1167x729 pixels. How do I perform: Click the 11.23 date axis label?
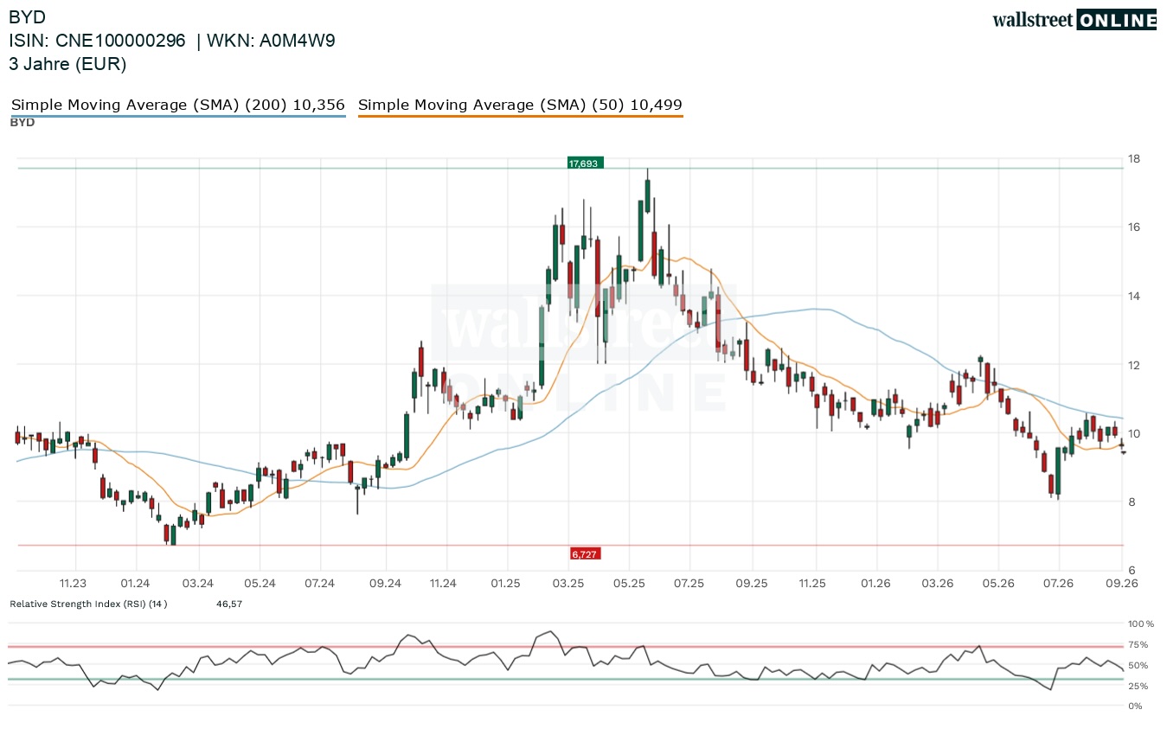pyautogui.click(x=74, y=584)
